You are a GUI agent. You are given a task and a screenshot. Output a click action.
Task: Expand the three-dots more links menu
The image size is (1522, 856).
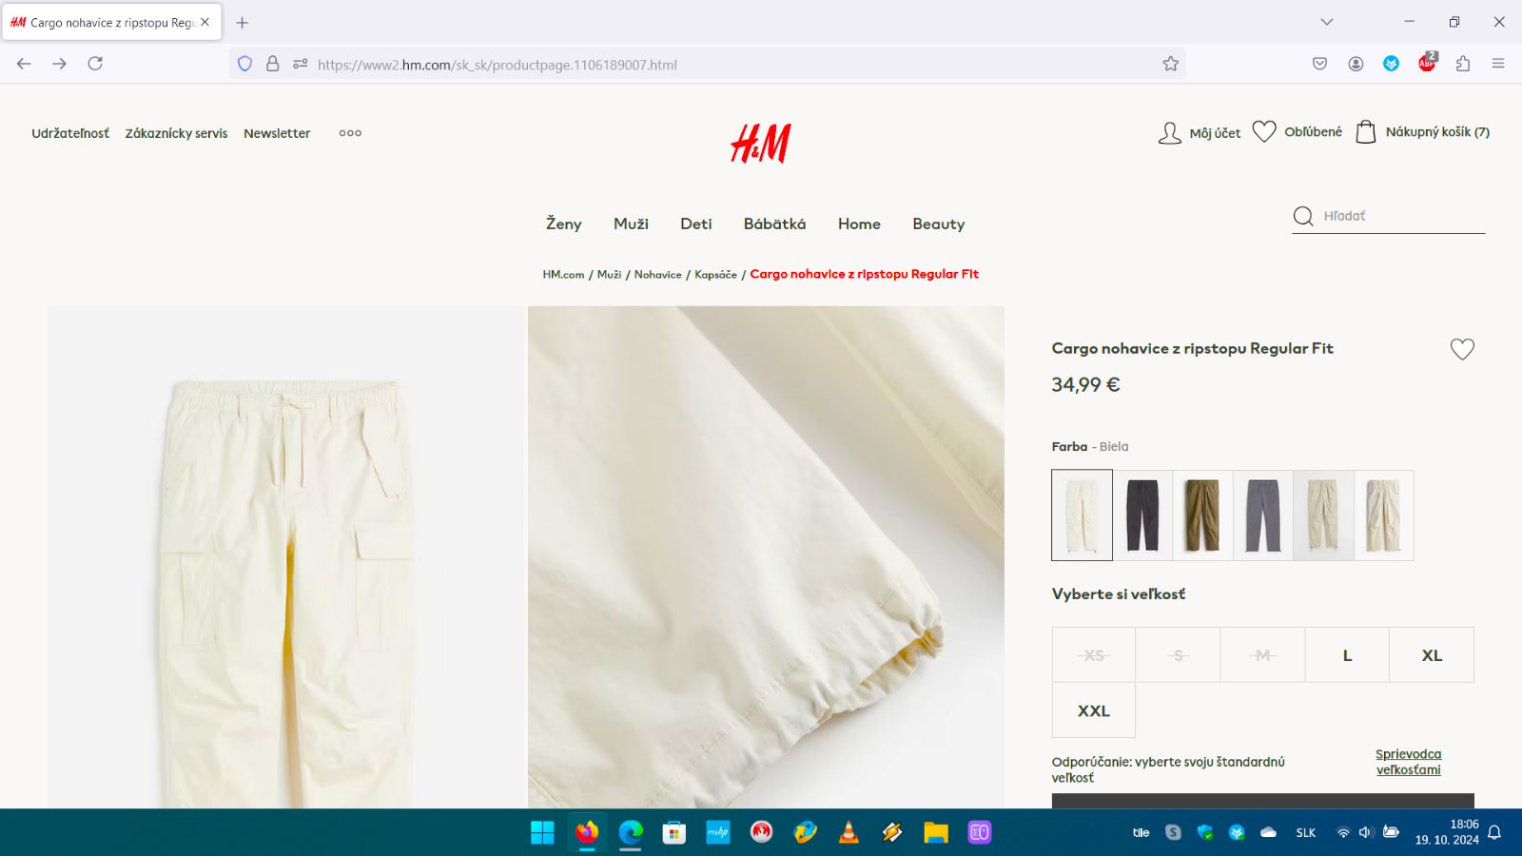click(x=350, y=133)
